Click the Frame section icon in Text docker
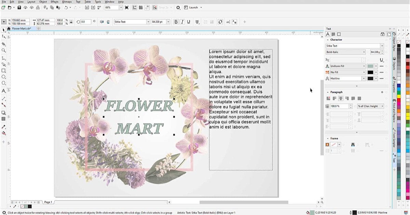This screenshot has width=410, height=215. [338, 34]
